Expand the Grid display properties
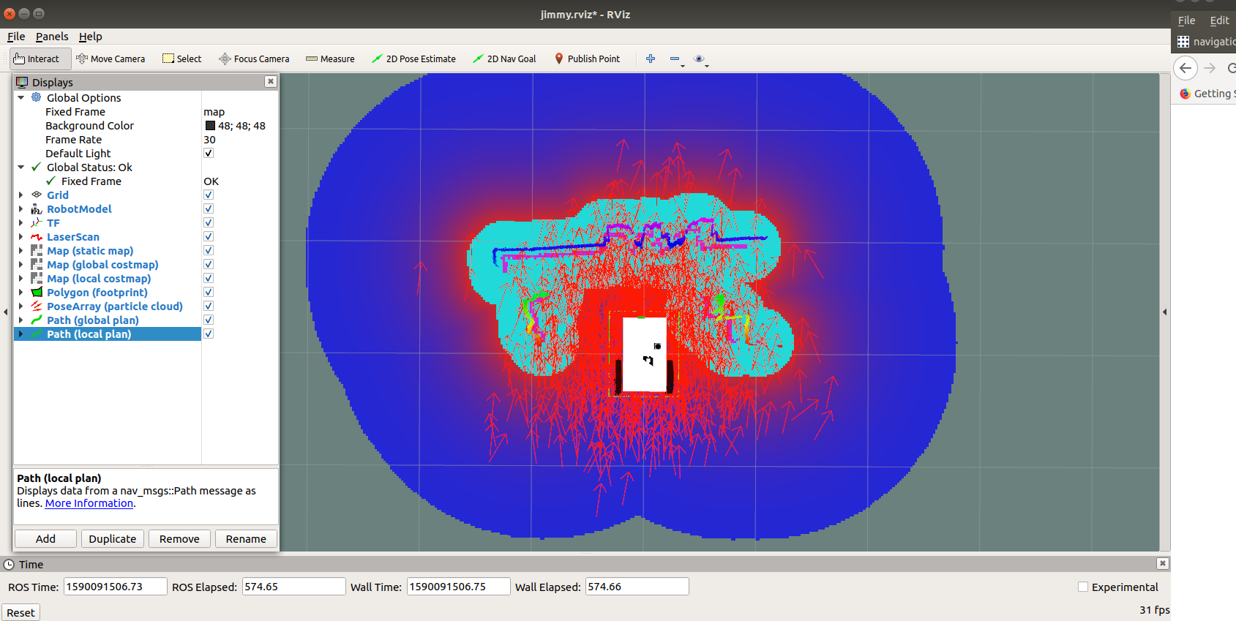The width and height of the screenshot is (1236, 621). point(21,195)
